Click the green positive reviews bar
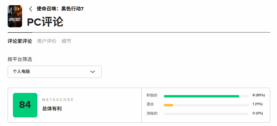 [x=201, y=96]
